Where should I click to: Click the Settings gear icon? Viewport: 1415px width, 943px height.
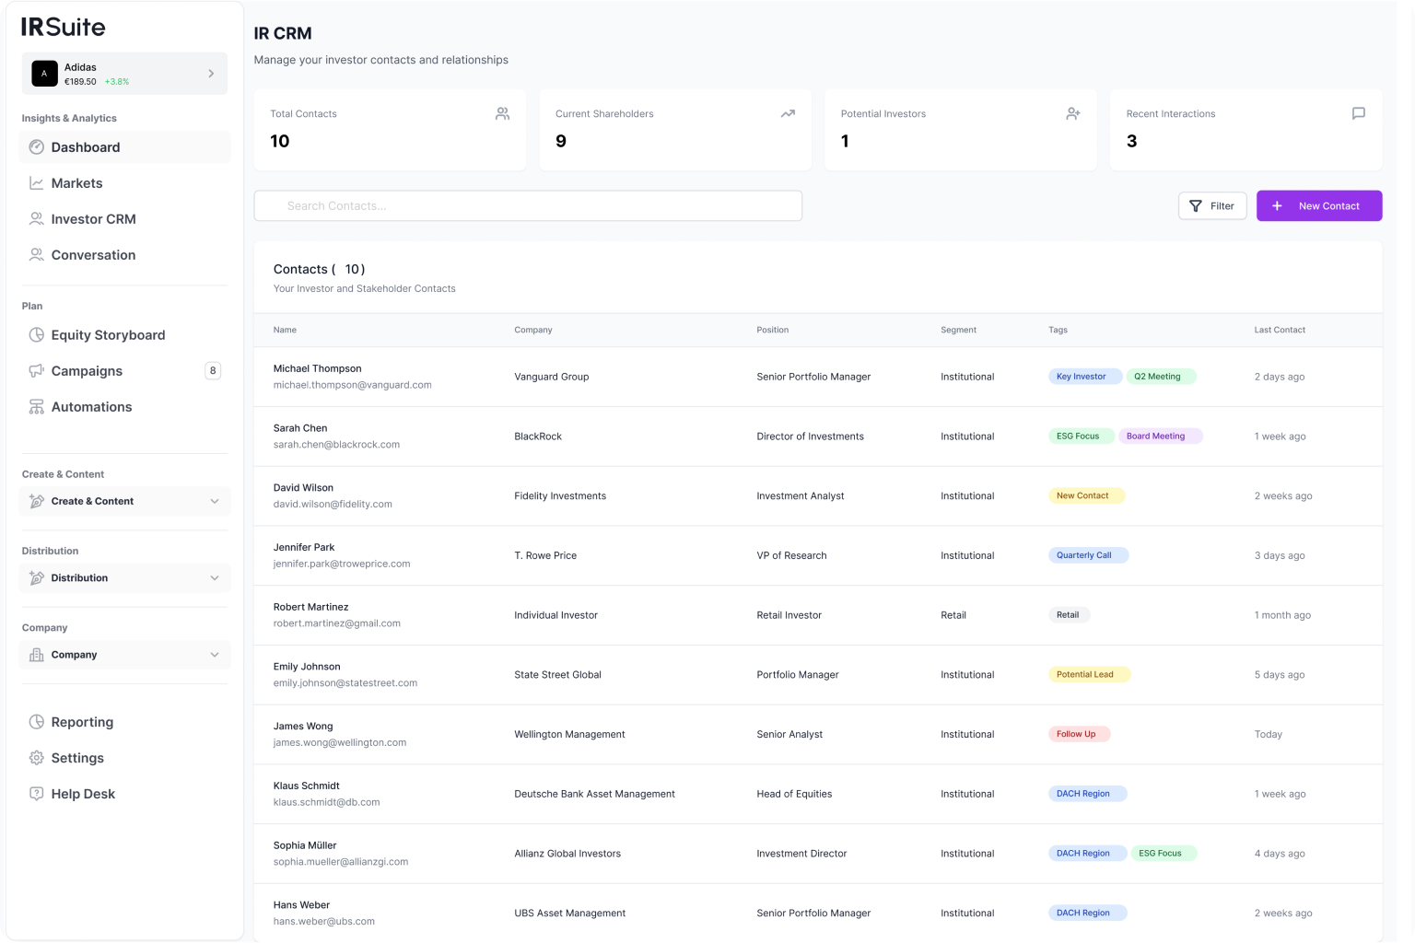(x=37, y=757)
